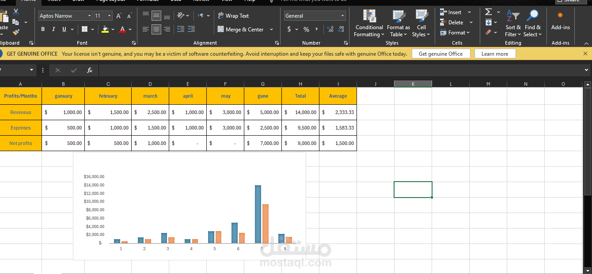Open the font color arrow dropdown

click(131, 29)
